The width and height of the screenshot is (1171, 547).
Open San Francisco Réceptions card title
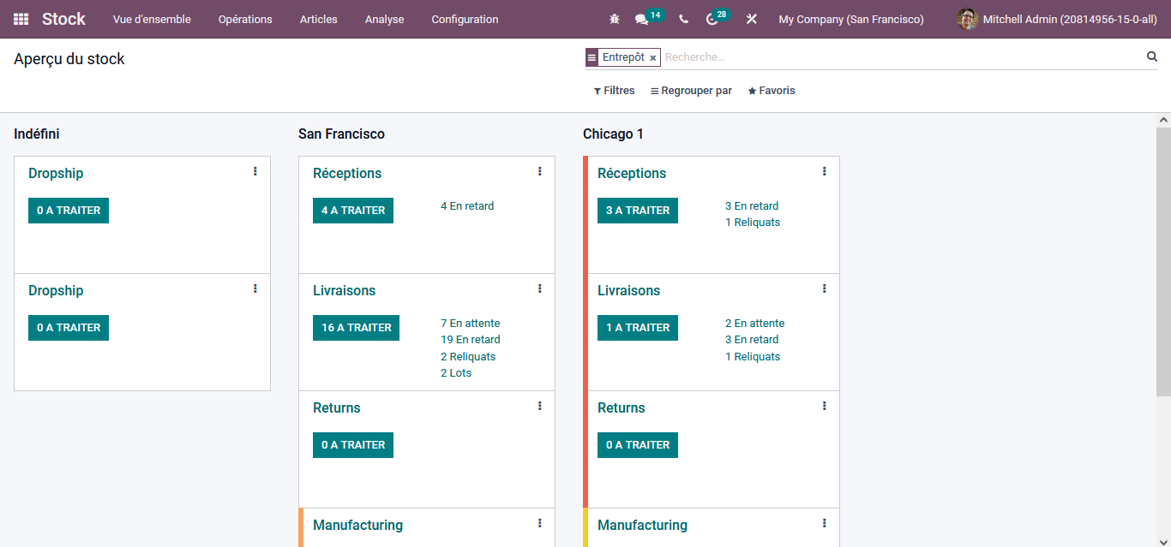tap(347, 174)
